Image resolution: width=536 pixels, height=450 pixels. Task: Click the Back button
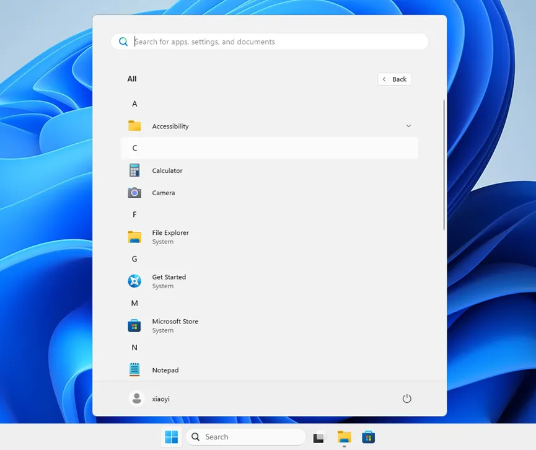click(394, 79)
